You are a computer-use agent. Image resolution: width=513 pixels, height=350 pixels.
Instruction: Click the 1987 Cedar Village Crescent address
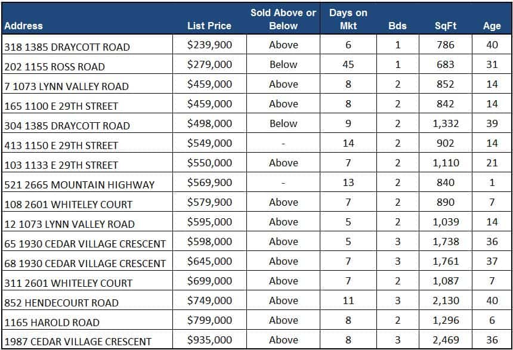coord(78,342)
